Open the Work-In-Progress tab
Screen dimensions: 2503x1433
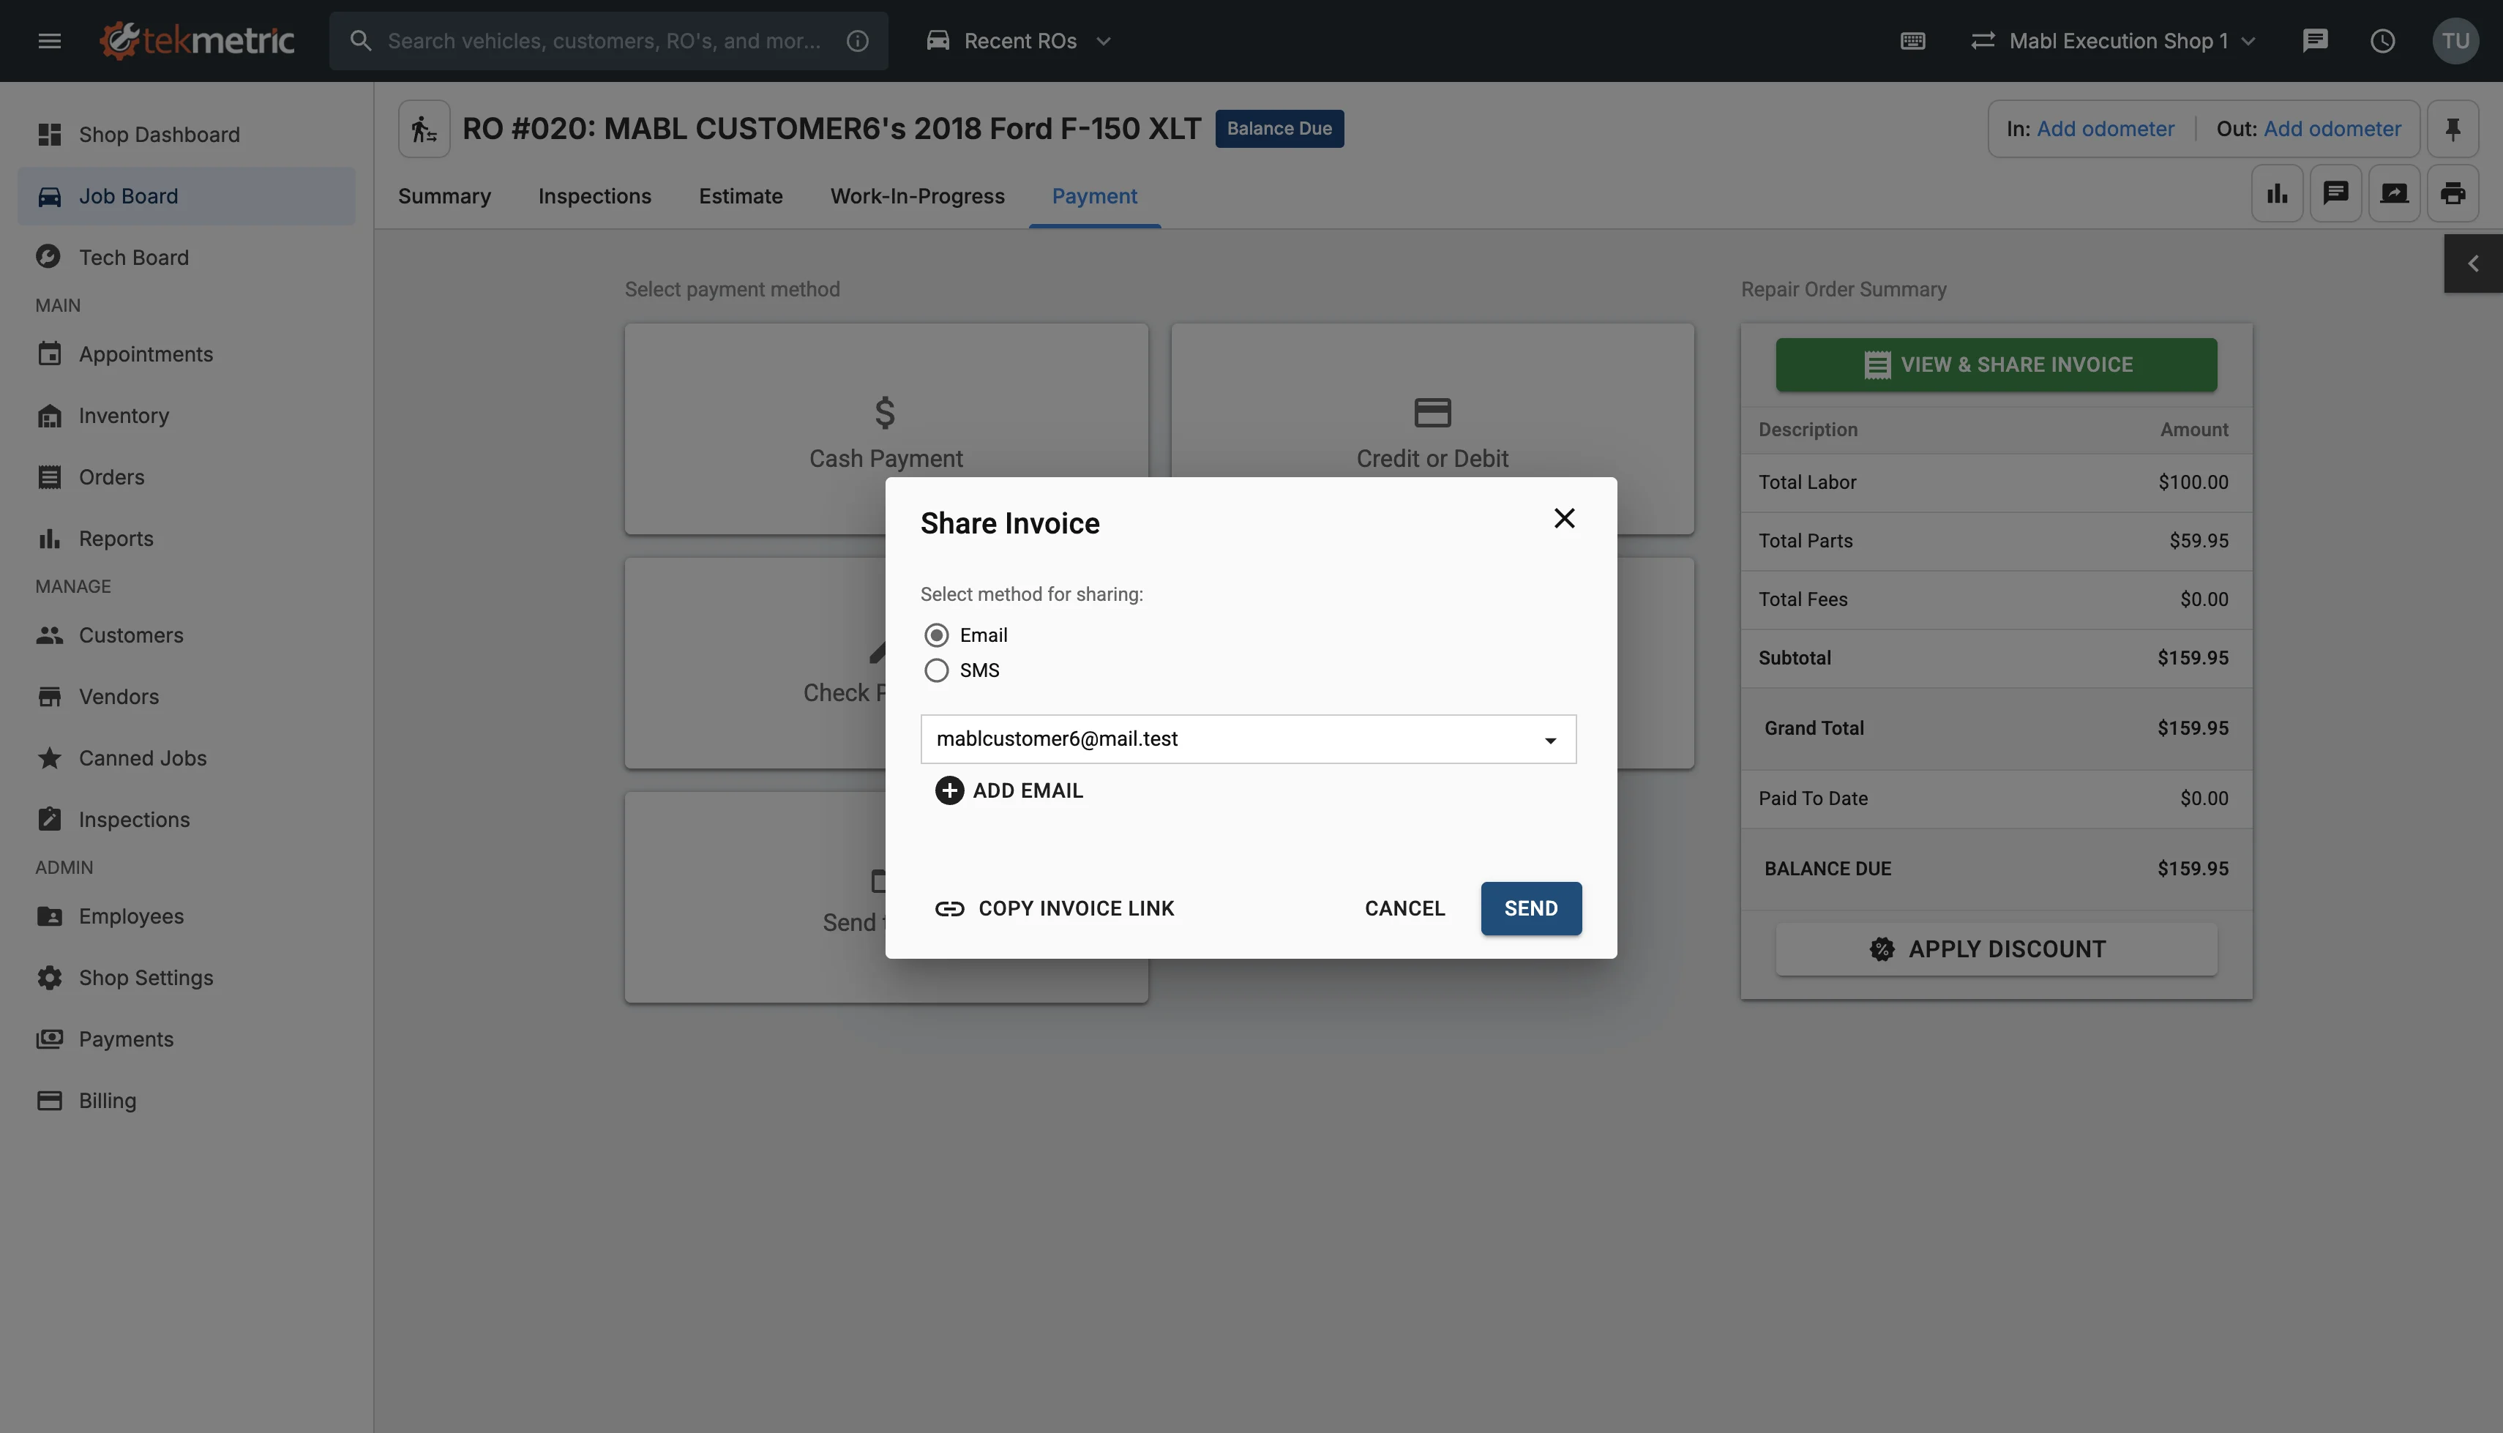916,196
